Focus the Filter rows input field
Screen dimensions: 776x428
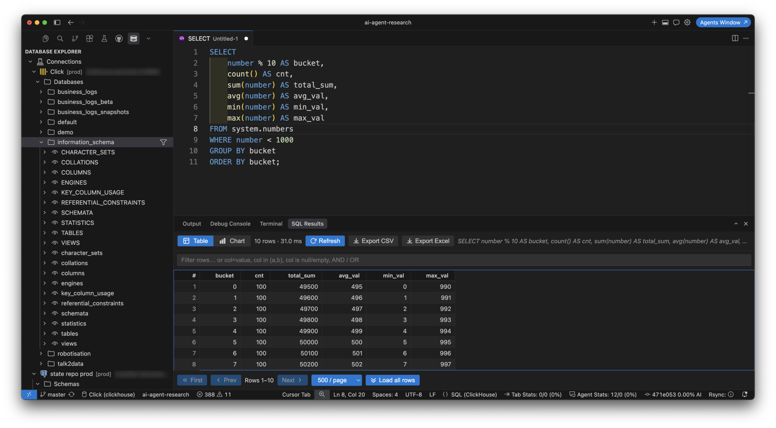tap(464, 260)
